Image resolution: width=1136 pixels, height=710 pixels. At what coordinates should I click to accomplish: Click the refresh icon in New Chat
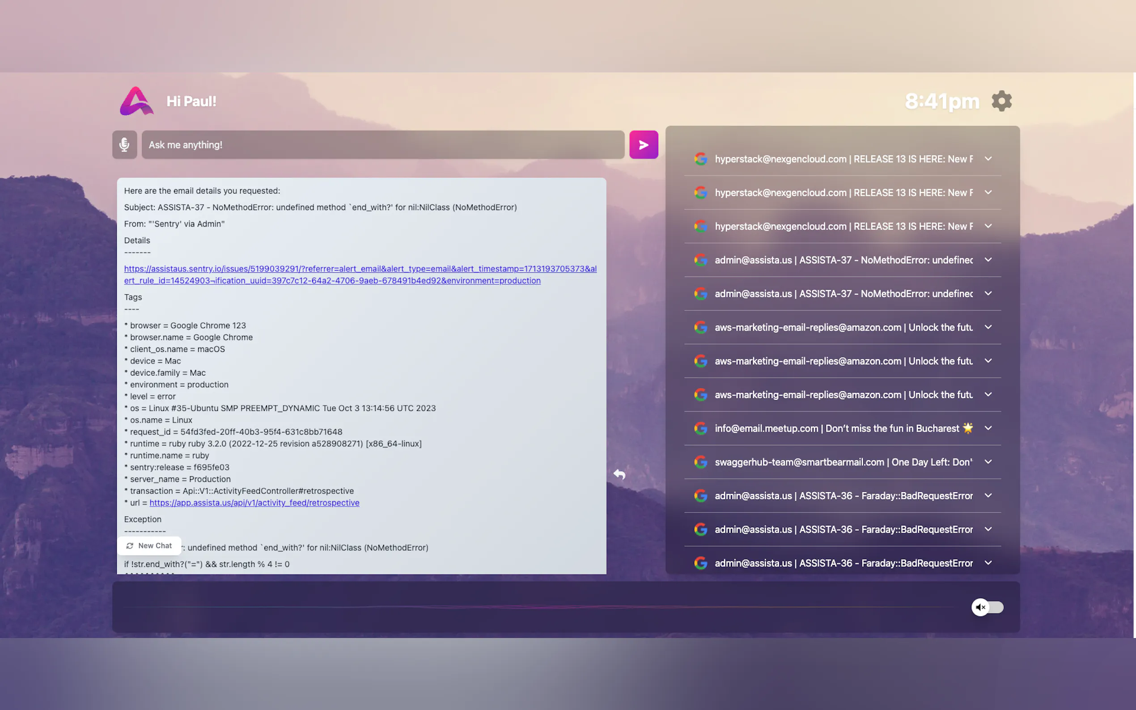(x=130, y=545)
